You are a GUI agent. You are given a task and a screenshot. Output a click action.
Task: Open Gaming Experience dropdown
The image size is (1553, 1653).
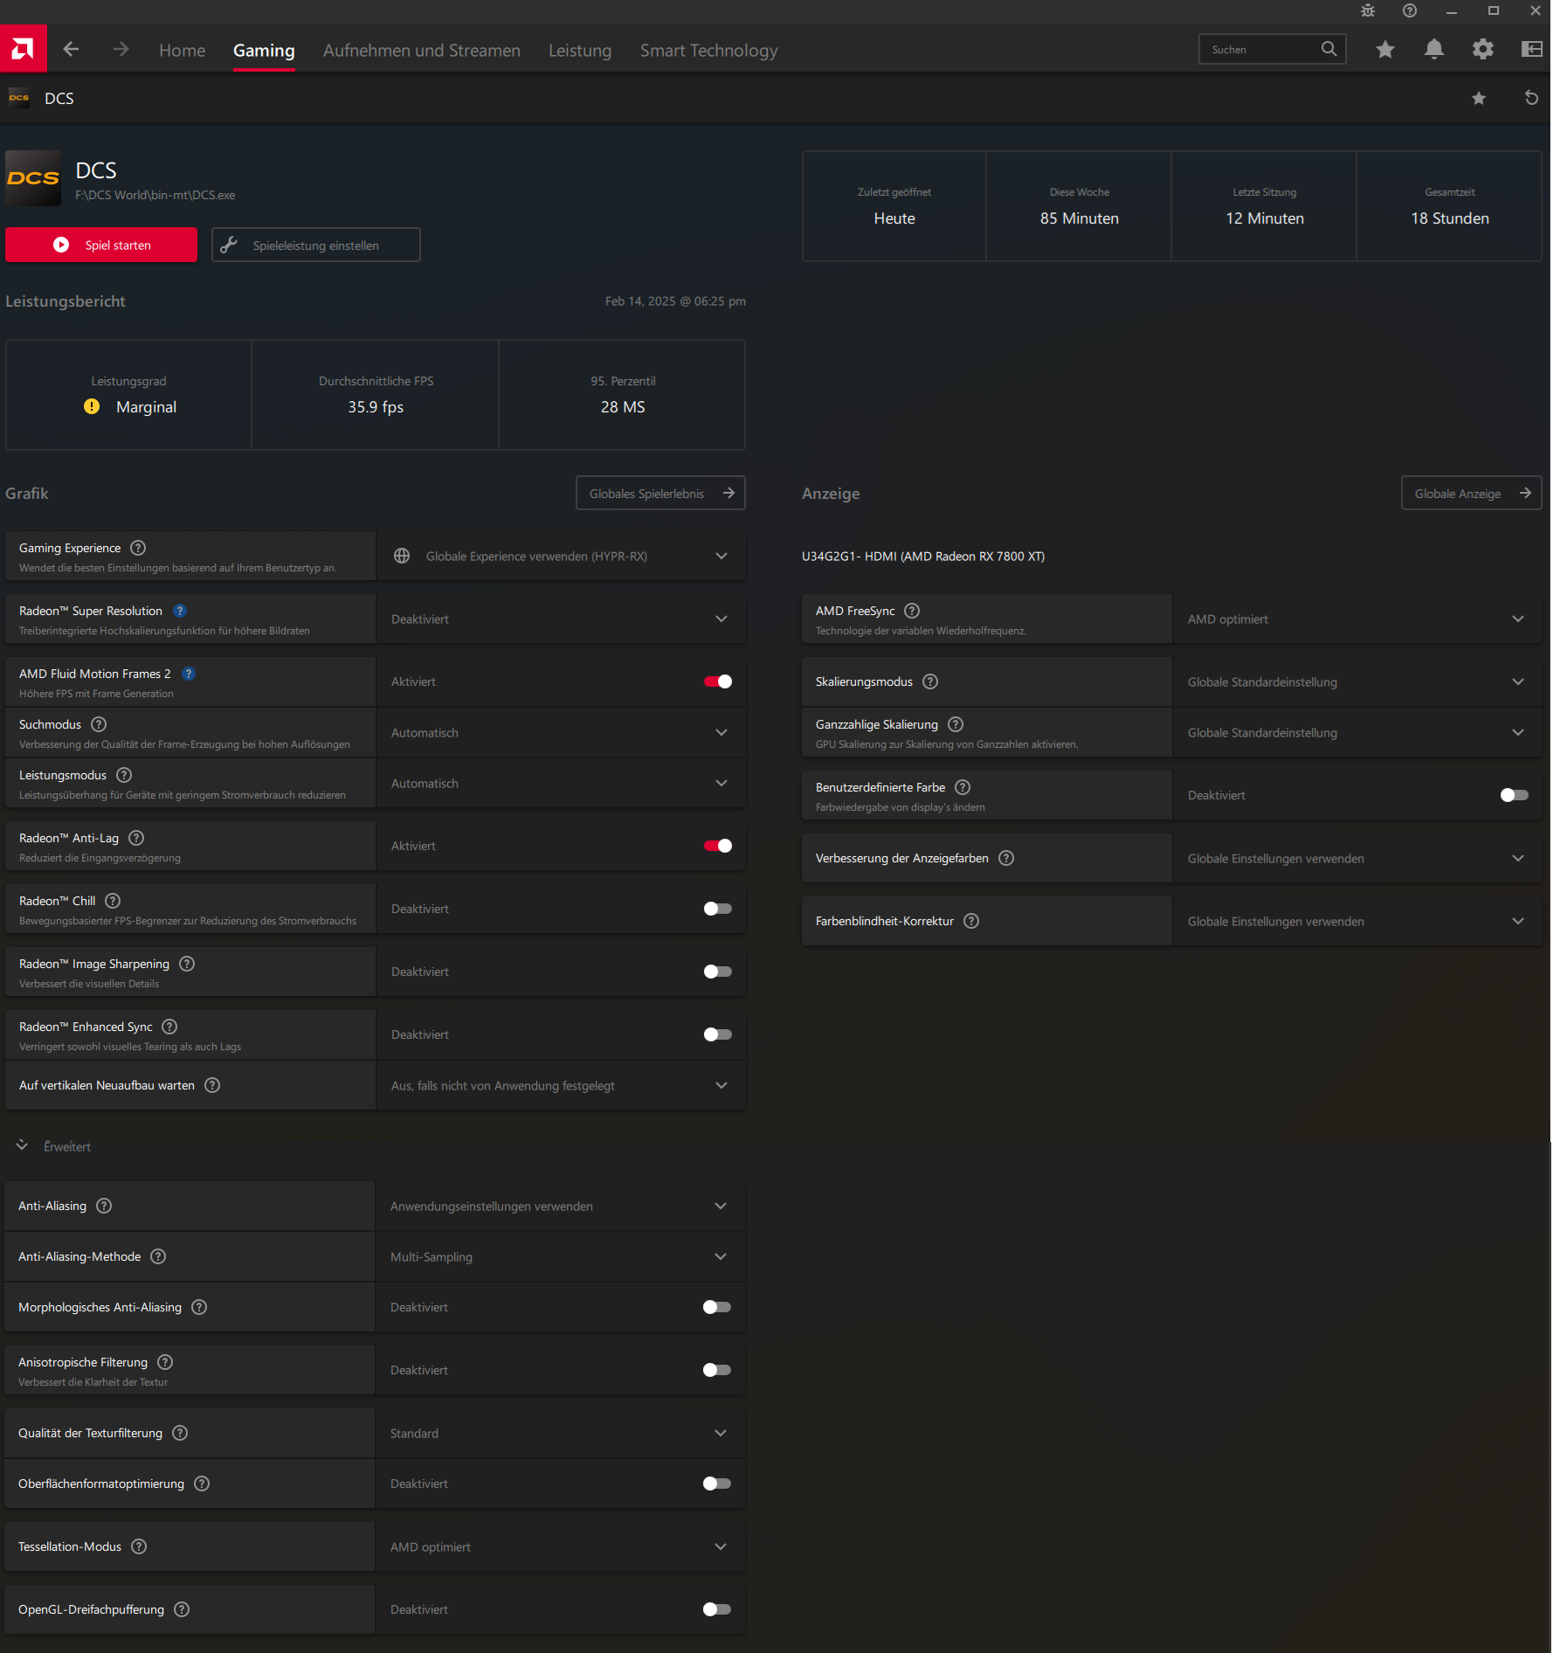[x=561, y=556]
